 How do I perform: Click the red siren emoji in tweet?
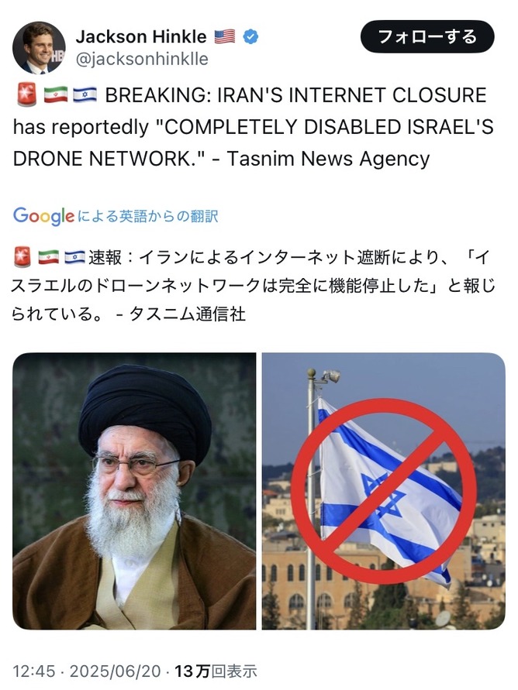click(x=26, y=95)
